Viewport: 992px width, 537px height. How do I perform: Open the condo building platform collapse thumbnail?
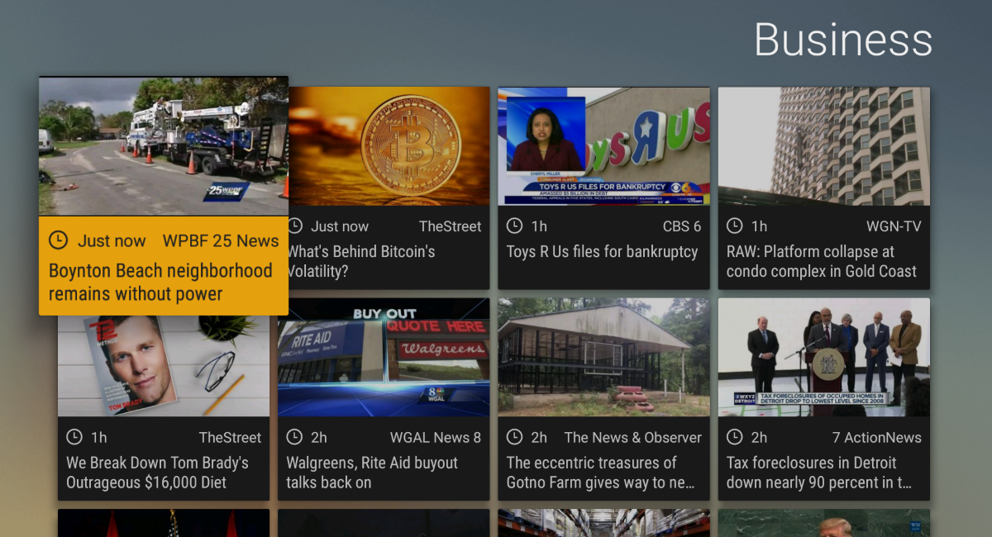(x=823, y=146)
